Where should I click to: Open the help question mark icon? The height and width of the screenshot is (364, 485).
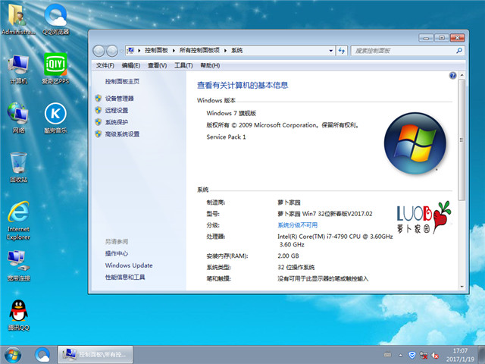point(452,76)
